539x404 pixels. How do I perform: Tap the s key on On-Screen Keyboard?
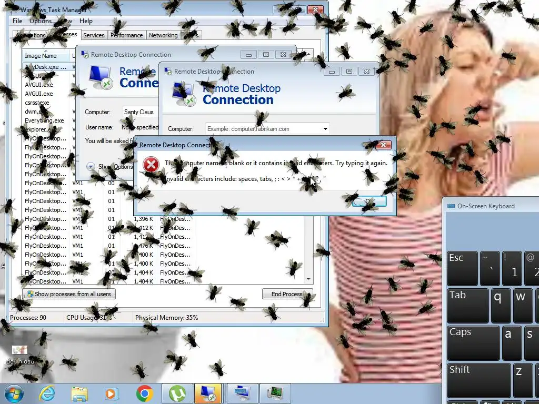coord(532,342)
